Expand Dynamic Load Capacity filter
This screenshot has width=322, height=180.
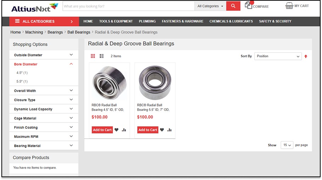pyautogui.click(x=44, y=109)
